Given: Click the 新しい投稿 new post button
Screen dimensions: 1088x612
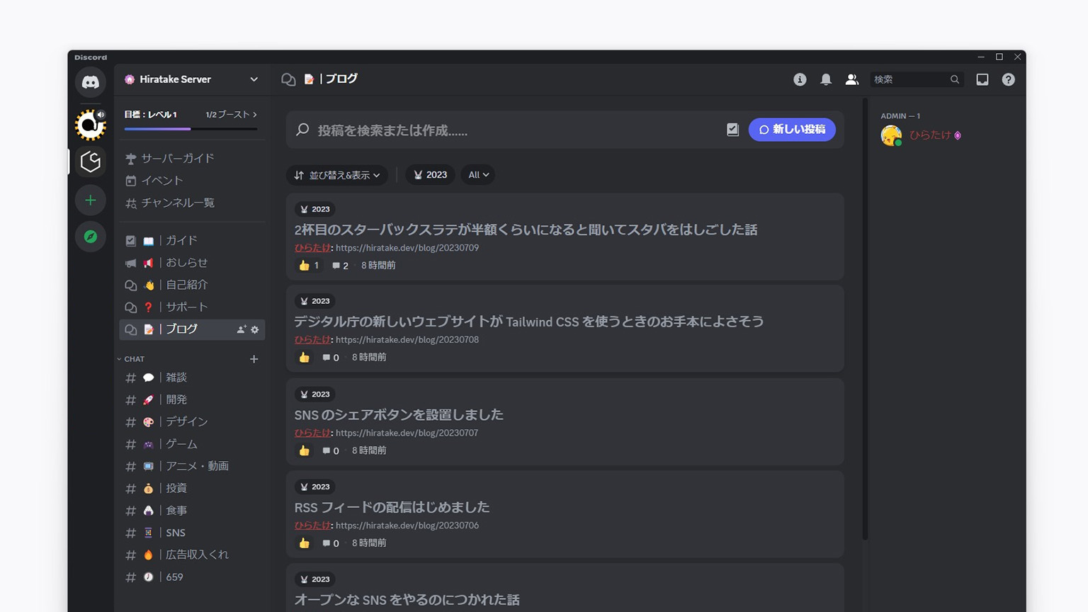Looking at the screenshot, I should pyautogui.click(x=792, y=130).
